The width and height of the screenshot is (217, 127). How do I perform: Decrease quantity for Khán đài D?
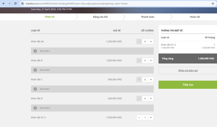[139, 98]
